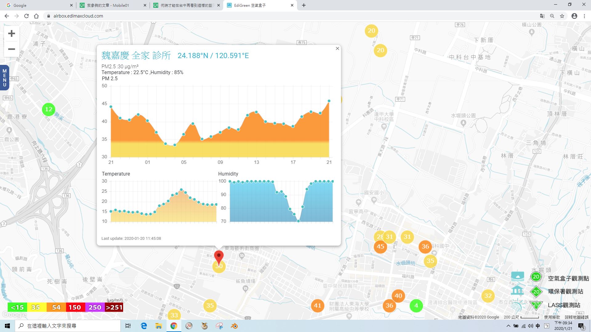This screenshot has height=332, width=591.
Task: Go back to previous page
Action: (x=7, y=16)
